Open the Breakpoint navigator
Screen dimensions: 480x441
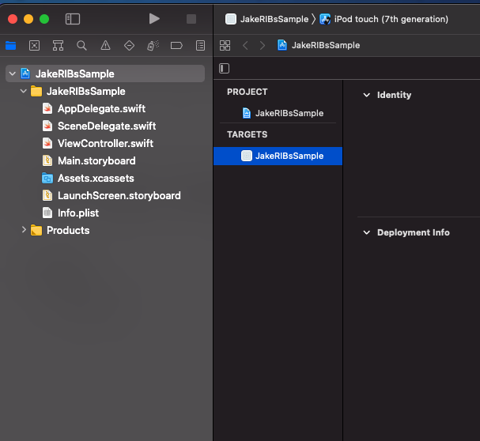176,46
